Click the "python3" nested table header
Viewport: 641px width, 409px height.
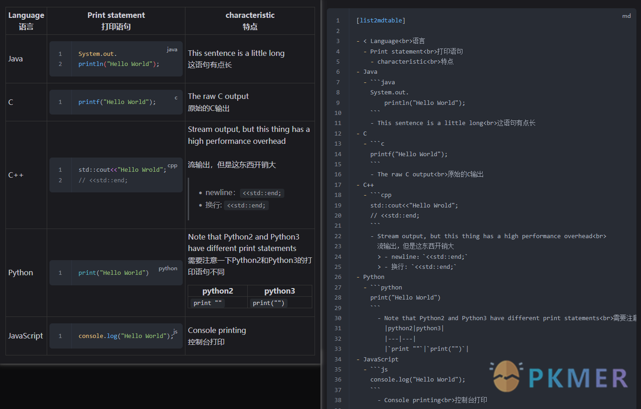pyautogui.click(x=280, y=291)
